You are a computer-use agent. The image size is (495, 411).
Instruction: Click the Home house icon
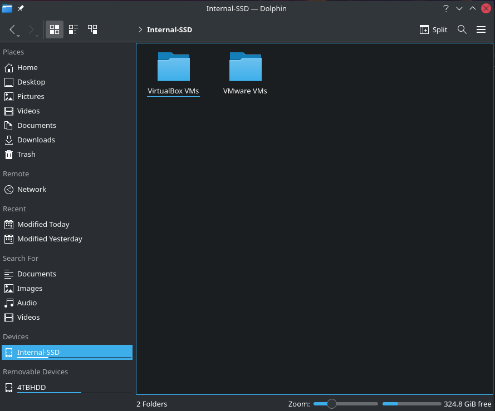(9, 67)
